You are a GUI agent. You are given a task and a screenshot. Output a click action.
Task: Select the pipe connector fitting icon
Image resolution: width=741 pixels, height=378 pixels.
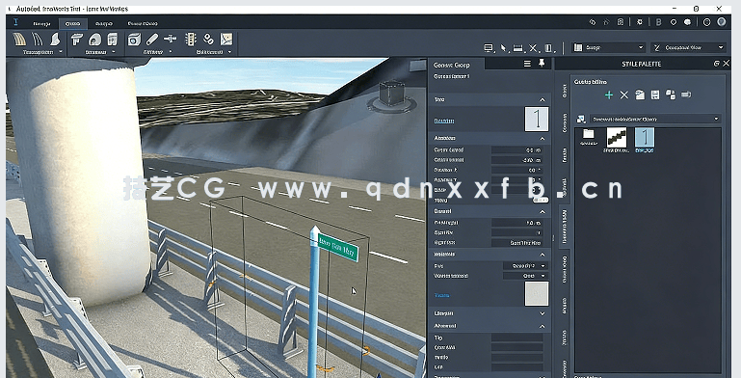170,40
